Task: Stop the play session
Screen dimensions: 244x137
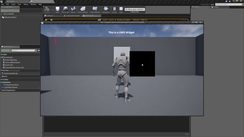Action: pos(121,10)
